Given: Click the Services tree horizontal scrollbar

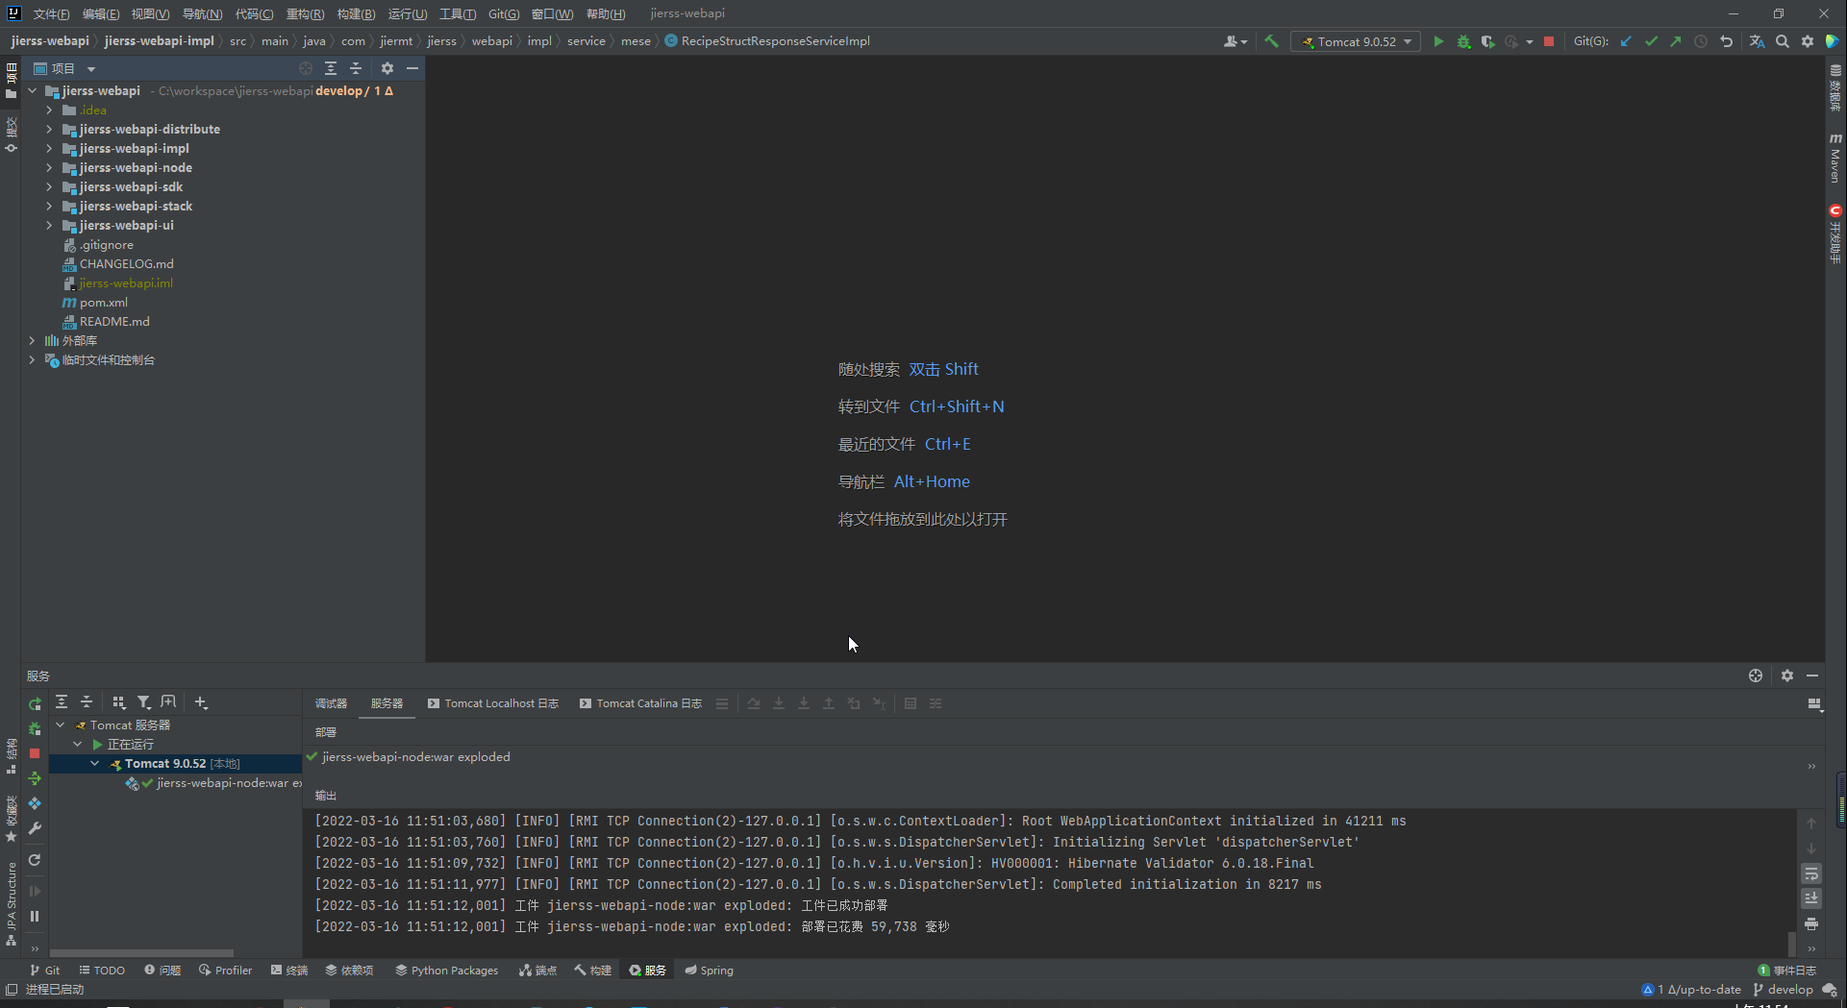Looking at the screenshot, I should click(141, 953).
